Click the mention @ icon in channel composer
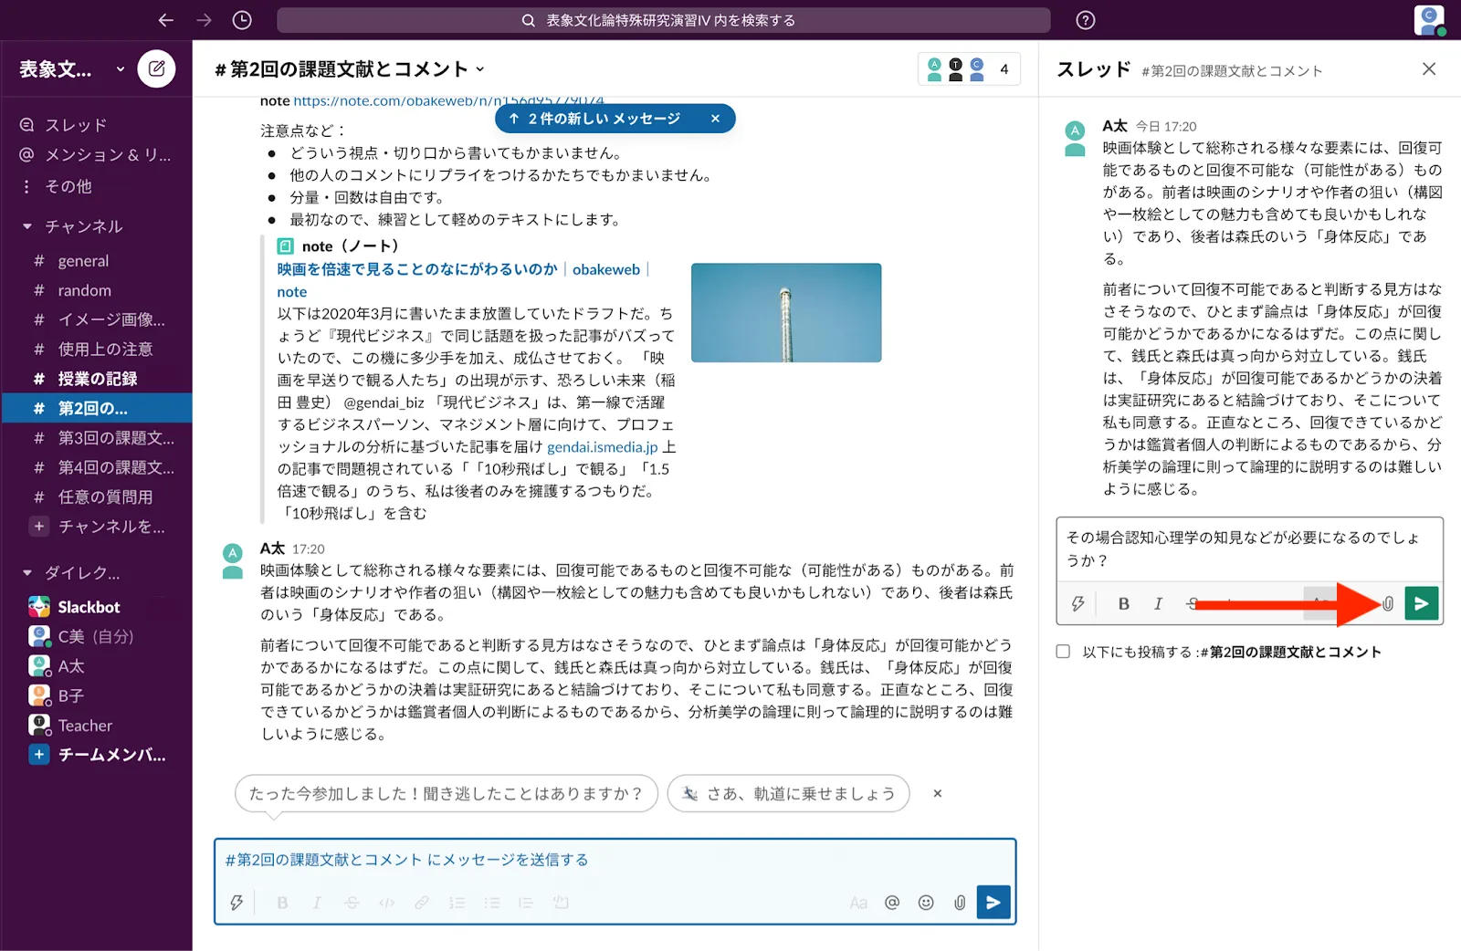The height and width of the screenshot is (951, 1461). tap(892, 903)
